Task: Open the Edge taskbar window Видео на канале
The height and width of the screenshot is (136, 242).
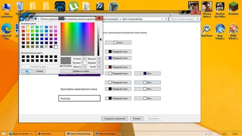Action: coord(22,134)
